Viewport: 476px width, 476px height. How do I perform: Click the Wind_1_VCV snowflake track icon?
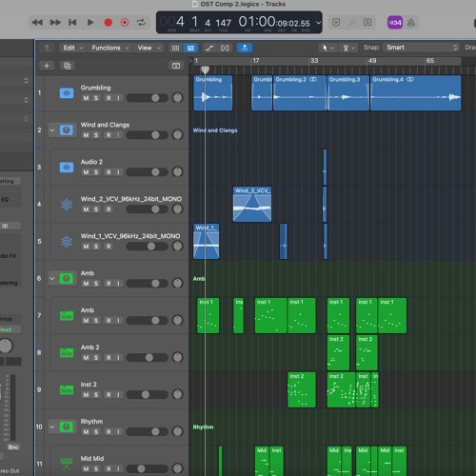(x=67, y=242)
